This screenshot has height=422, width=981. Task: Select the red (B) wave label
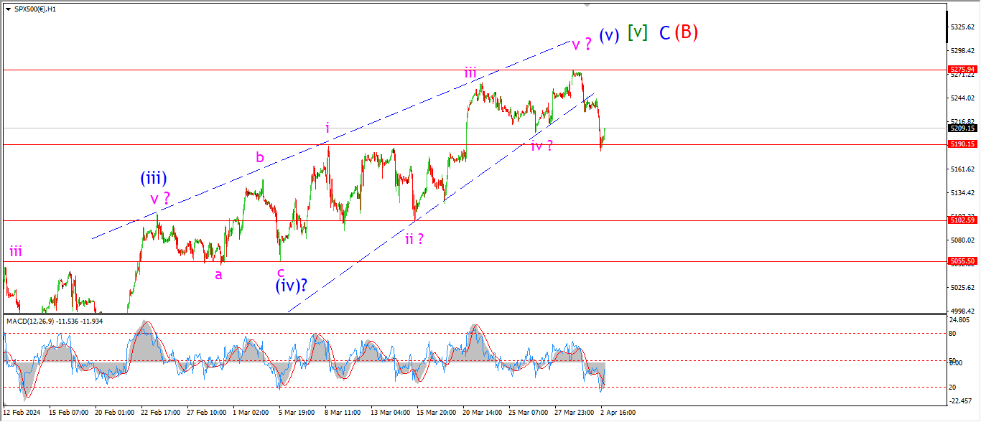686,32
